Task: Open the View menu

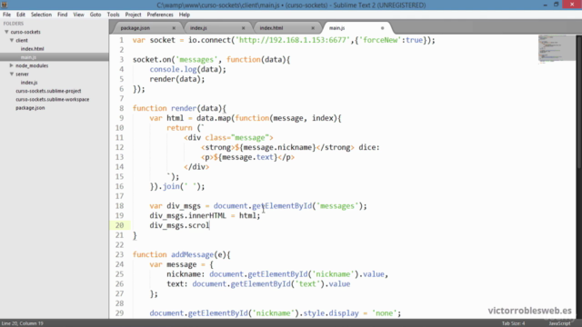Action: (x=79, y=15)
